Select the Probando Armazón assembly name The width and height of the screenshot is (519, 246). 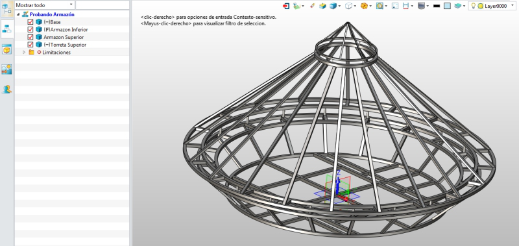52,14
